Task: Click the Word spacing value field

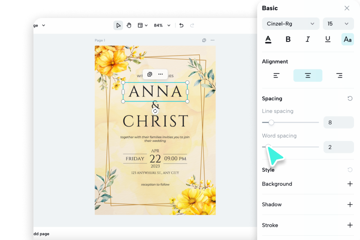Action: point(338,147)
